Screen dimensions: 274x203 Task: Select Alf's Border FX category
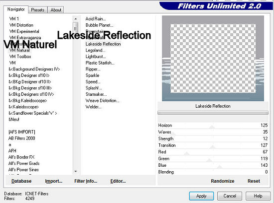pos(21,157)
